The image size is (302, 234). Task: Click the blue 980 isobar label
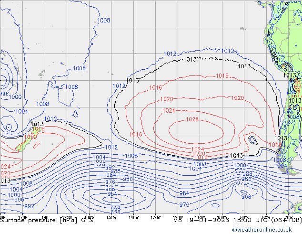coord(128,179)
